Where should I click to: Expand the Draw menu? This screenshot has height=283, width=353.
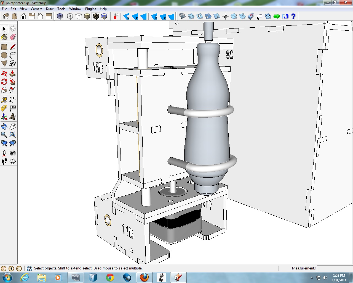(50, 9)
